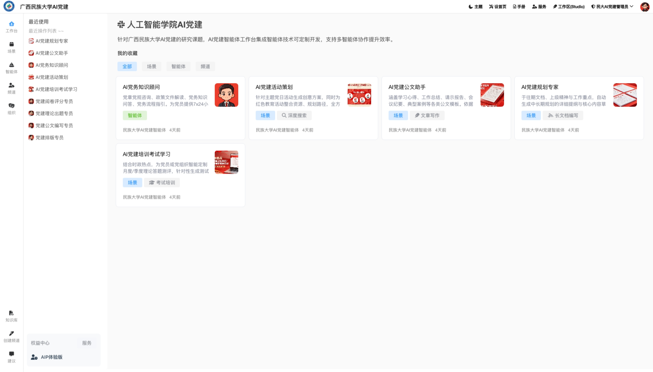Open the 建议 feedback icon
Screen dimensions: 653x372
point(11,357)
